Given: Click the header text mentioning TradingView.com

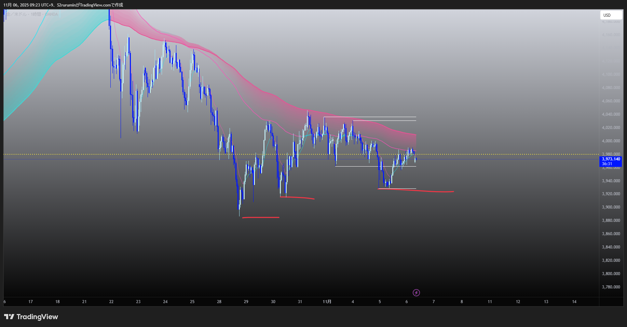Looking at the screenshot, I should click(63, 5).
